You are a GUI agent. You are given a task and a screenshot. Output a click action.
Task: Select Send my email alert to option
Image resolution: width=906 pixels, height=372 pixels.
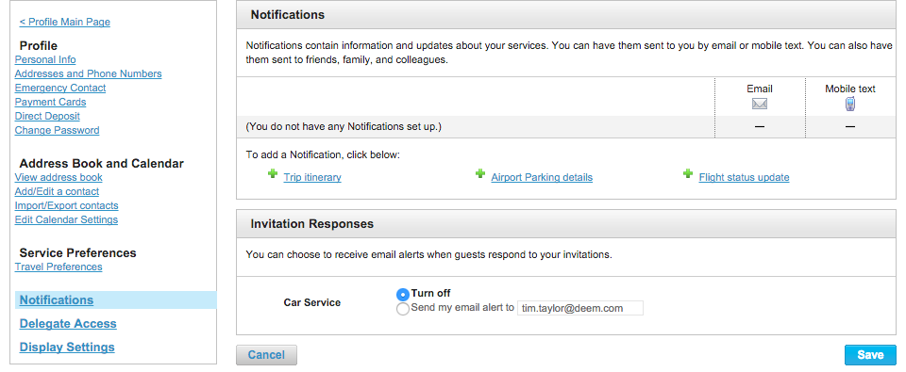pos(403,309)
